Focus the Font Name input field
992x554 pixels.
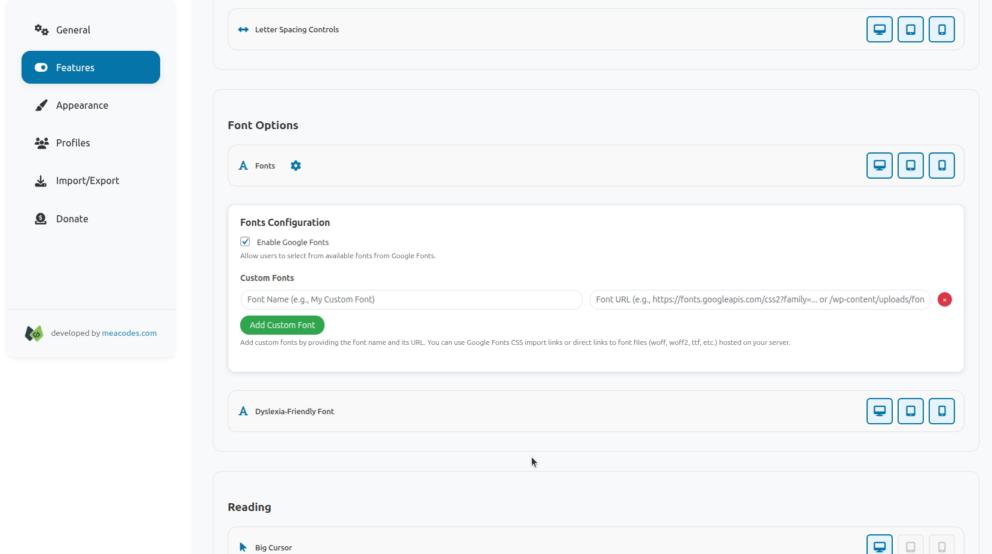tap(411, 299)
